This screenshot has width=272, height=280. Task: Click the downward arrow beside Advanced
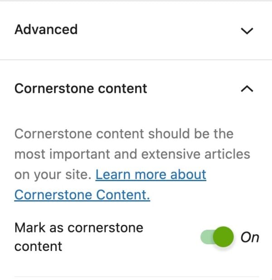(x=247, y=31)
